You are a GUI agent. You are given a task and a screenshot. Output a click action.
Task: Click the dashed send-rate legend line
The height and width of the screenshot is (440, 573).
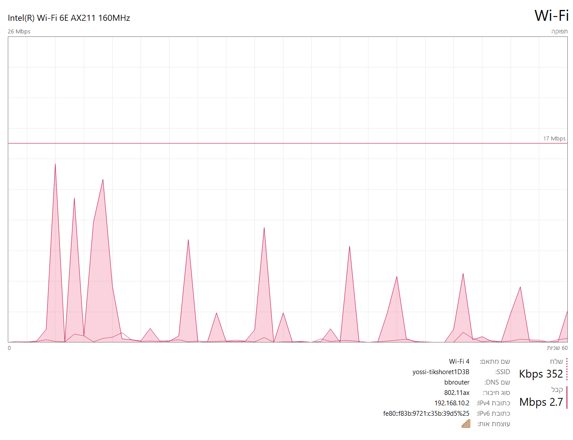[566, 369]
